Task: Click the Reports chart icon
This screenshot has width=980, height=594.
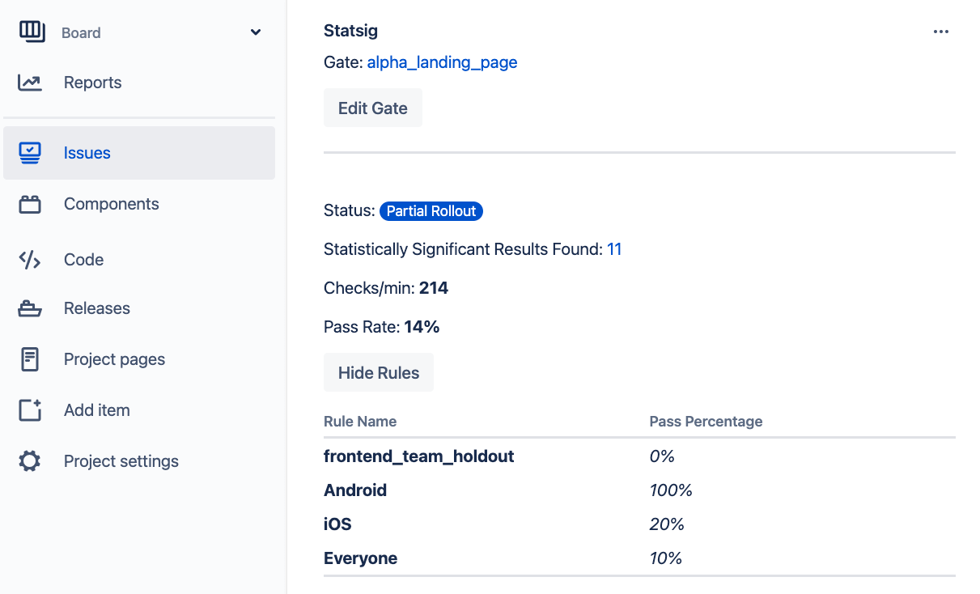Action: click(30, 83)
